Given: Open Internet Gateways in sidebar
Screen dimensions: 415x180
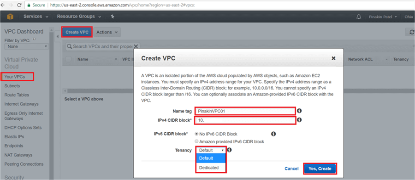Looking at the screenshot, I should pyautogui.click(x=21, y=104).
